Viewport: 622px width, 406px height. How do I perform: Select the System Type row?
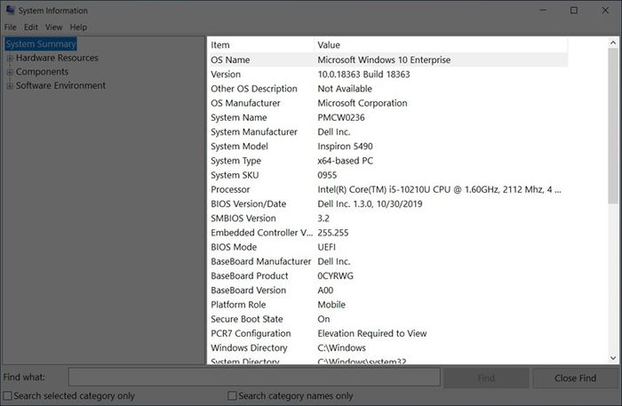click(x=387, y=161)
